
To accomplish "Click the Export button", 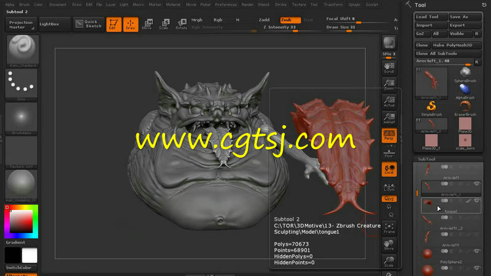I will pos(465,25).
